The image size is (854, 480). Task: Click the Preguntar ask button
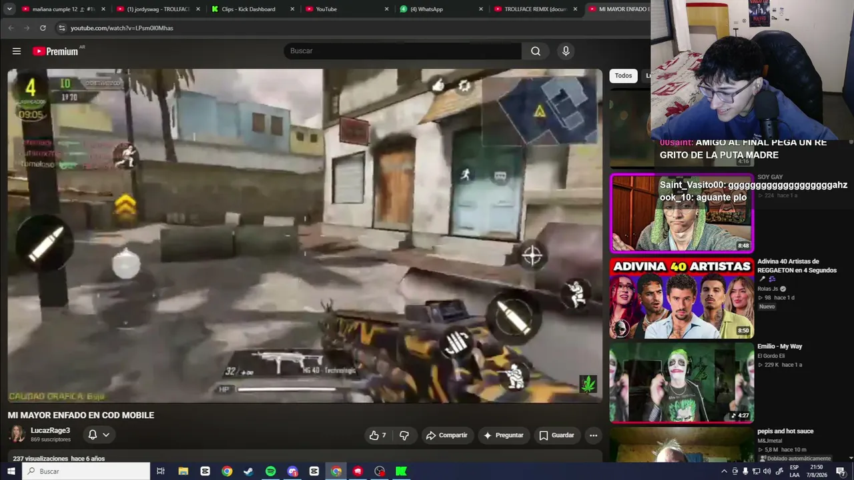pyautogui.click(x=503, y=435)
